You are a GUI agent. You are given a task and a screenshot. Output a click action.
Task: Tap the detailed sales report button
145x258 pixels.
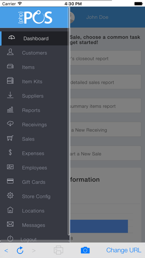tap(105, 82)
